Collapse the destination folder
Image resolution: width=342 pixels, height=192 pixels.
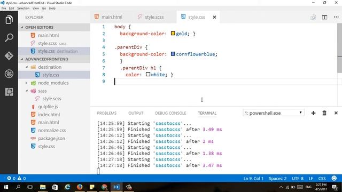coord(27,67)
